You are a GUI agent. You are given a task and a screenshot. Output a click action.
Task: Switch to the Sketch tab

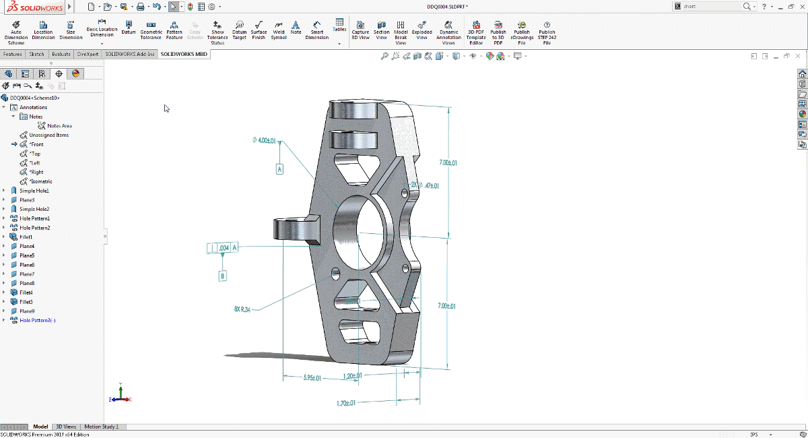37,54
